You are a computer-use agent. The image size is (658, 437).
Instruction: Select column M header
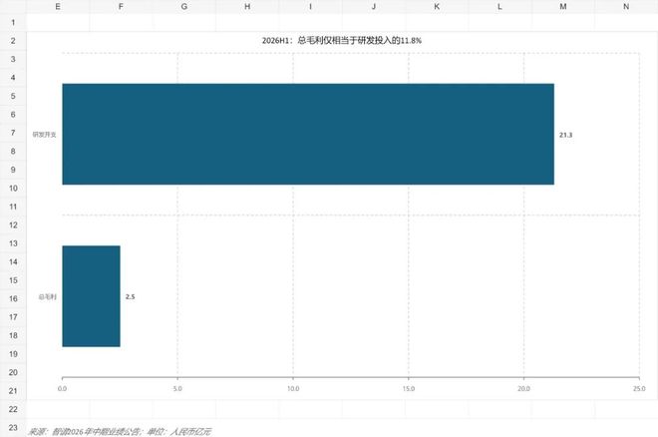click(x=563, y=7)
